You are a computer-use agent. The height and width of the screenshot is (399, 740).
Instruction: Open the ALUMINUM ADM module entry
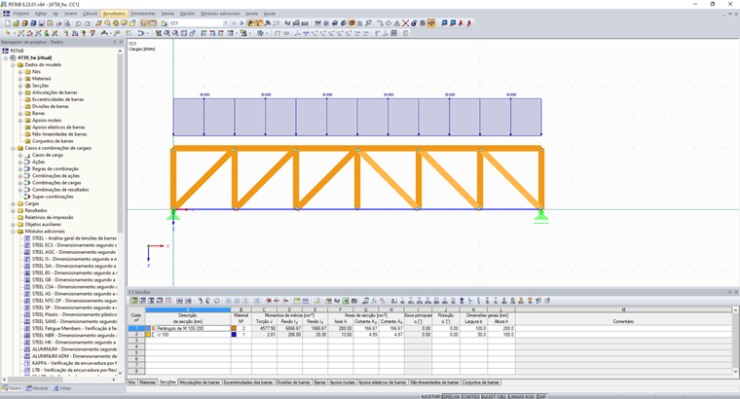[75, 356]
